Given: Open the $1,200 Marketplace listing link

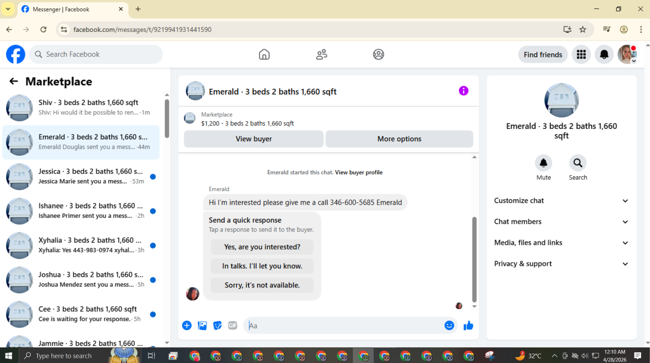Looking at the screenshot, I should [x=248, y=123].
